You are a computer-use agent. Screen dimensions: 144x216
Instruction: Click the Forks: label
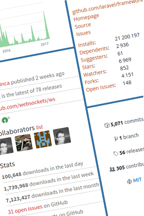tap(92, 81)
